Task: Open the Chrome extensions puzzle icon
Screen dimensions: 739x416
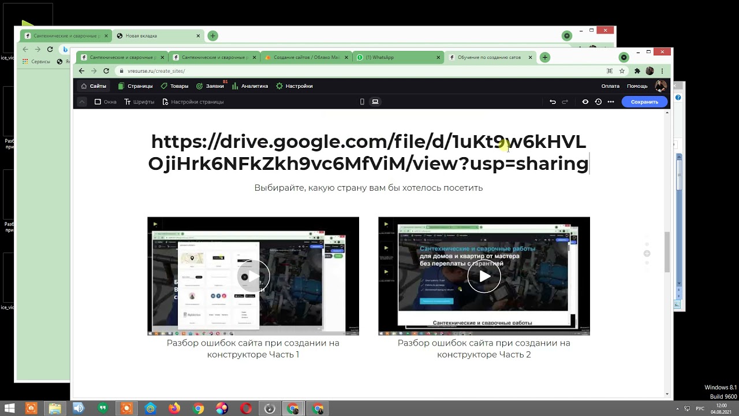Action: click(x=637, y=71)
